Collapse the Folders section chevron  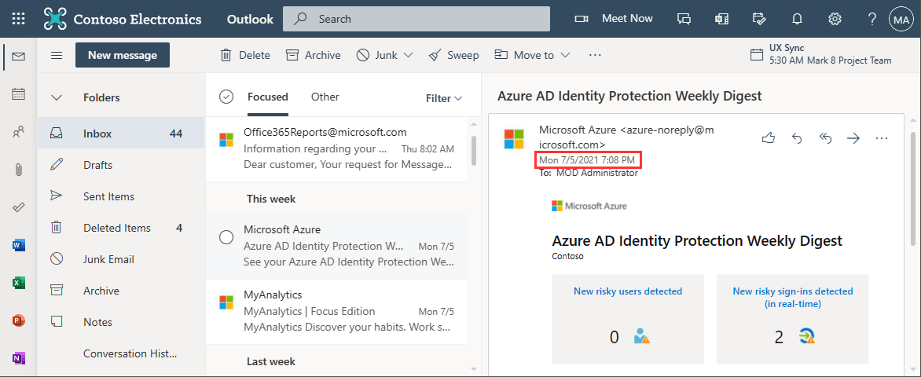pyautogui.click(x=57, y=98)
